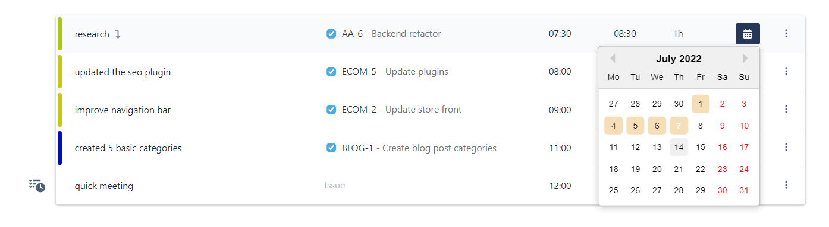Click the July 2022 month header

(679, 59)
